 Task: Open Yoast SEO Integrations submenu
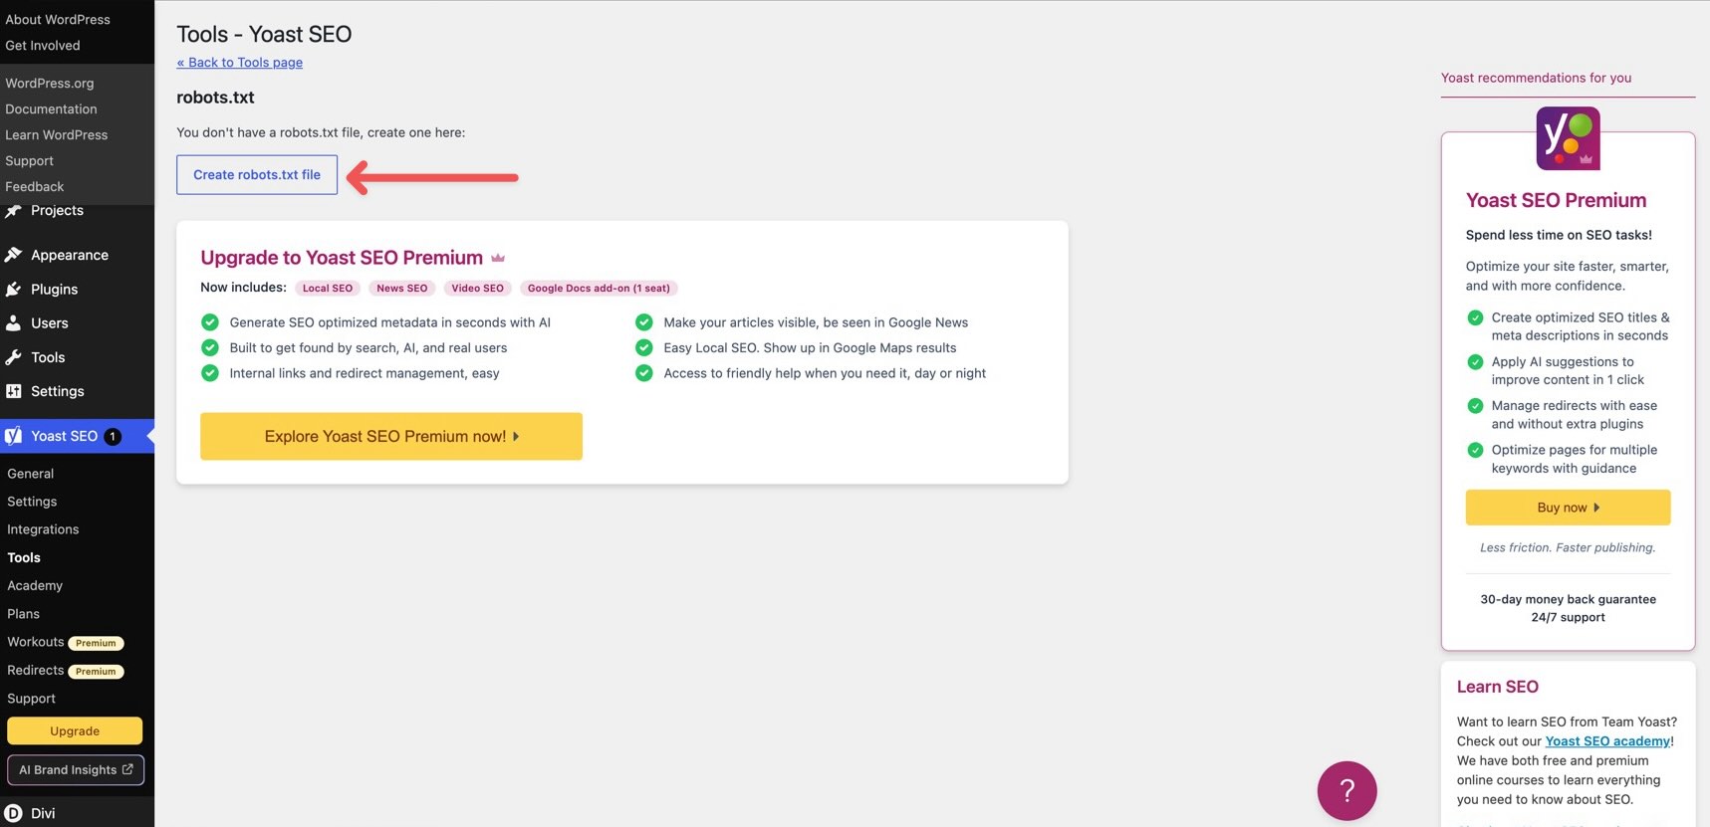click(43, 529)
